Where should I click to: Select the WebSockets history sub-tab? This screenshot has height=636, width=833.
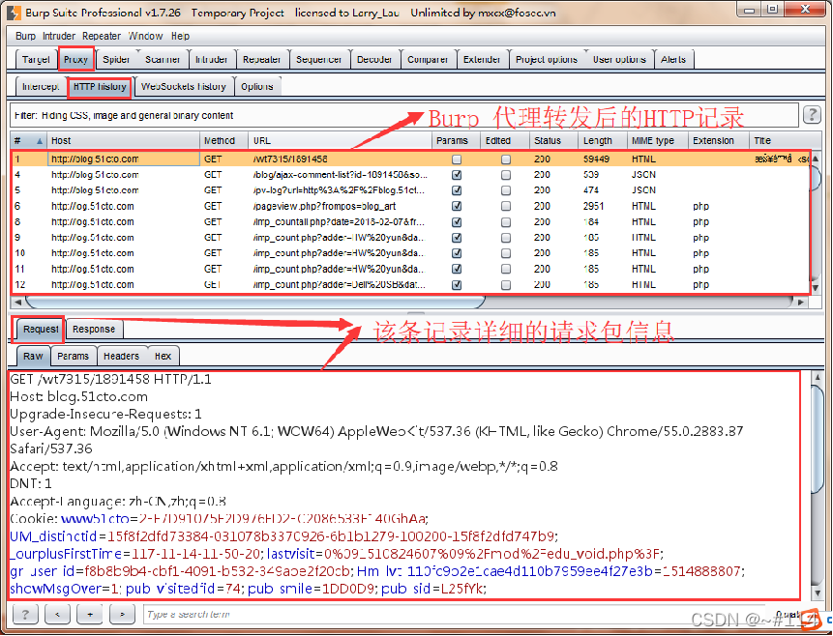(183, 87)
